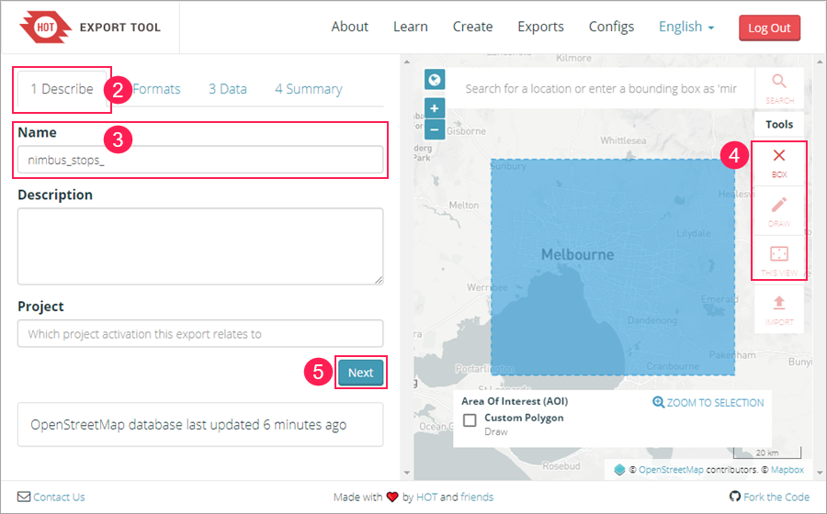Enable the Custom Polygon checkbox

tap(470, 420)
